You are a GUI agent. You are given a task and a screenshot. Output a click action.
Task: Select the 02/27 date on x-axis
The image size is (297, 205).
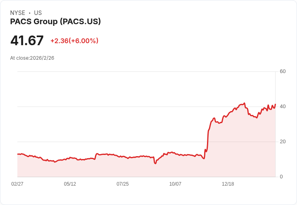(x=17, y=184)
